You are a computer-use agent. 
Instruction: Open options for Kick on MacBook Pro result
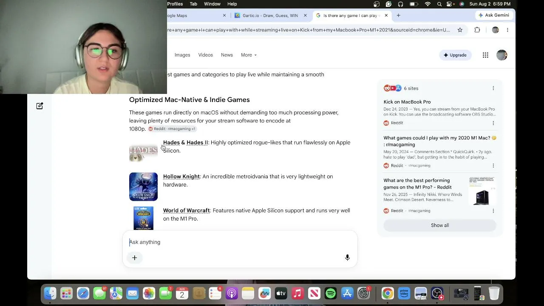(x=493, y=123)
